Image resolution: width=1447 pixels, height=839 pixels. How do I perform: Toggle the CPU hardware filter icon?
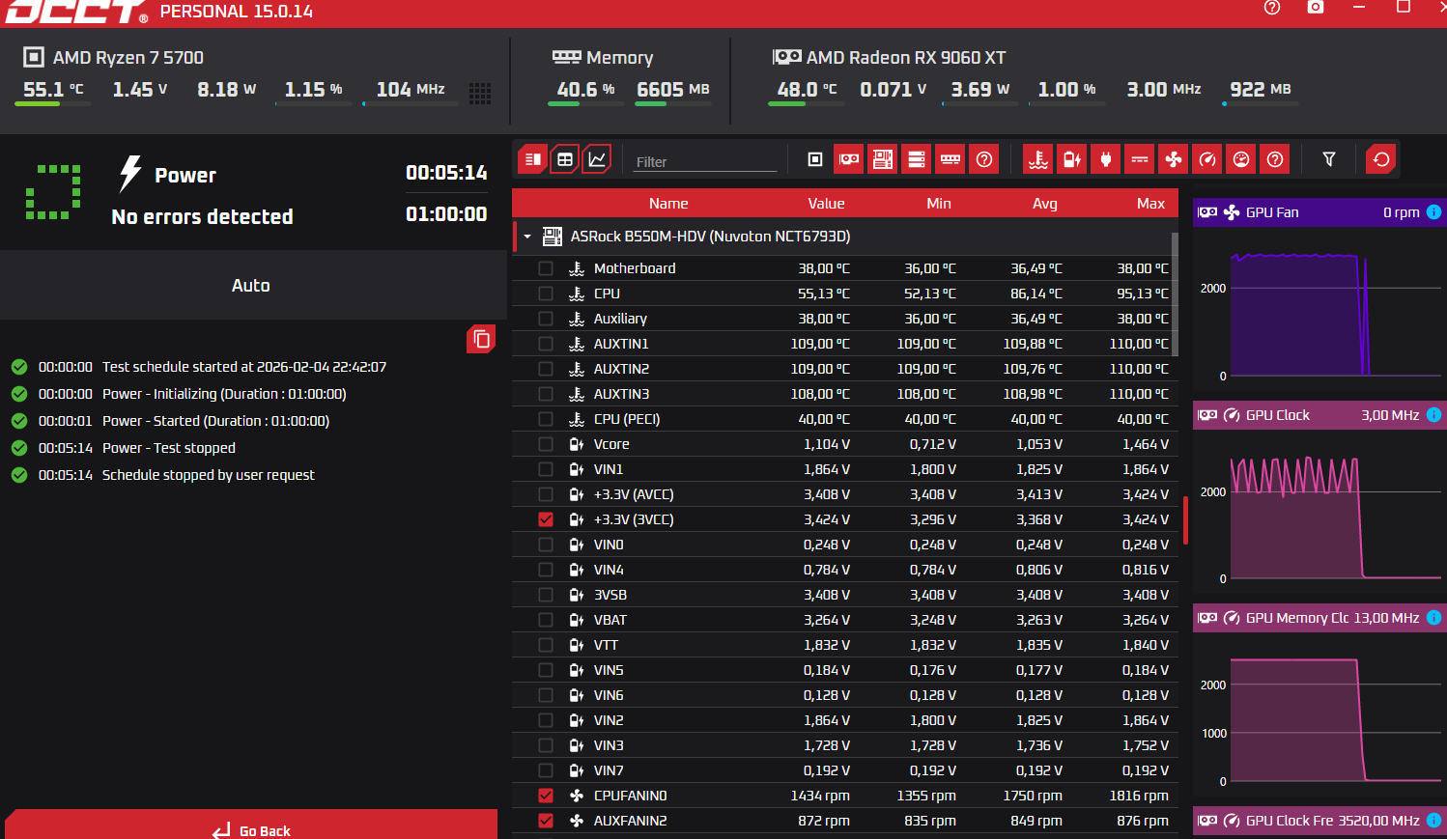pos(815,159)
